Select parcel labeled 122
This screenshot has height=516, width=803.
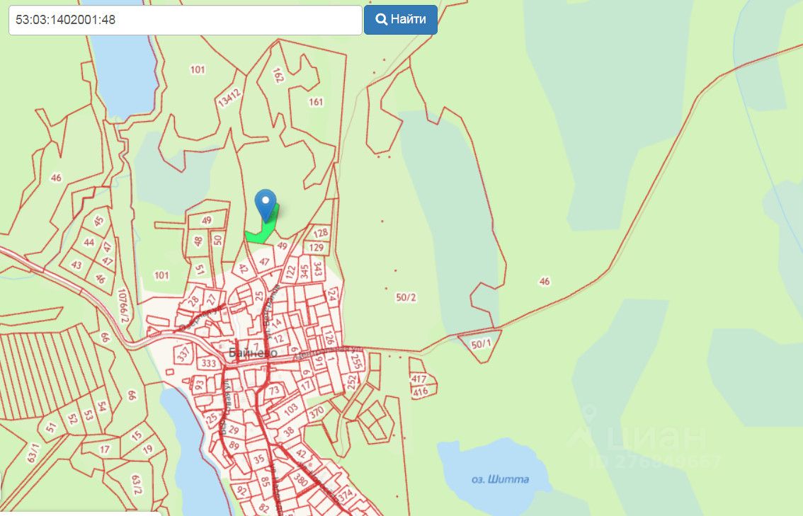[290, 271]
